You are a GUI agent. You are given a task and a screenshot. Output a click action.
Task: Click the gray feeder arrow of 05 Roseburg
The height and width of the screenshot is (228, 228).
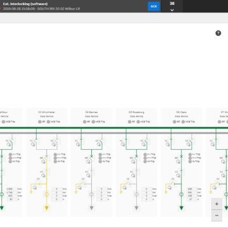pyautogui.click(x=137, y=207)
